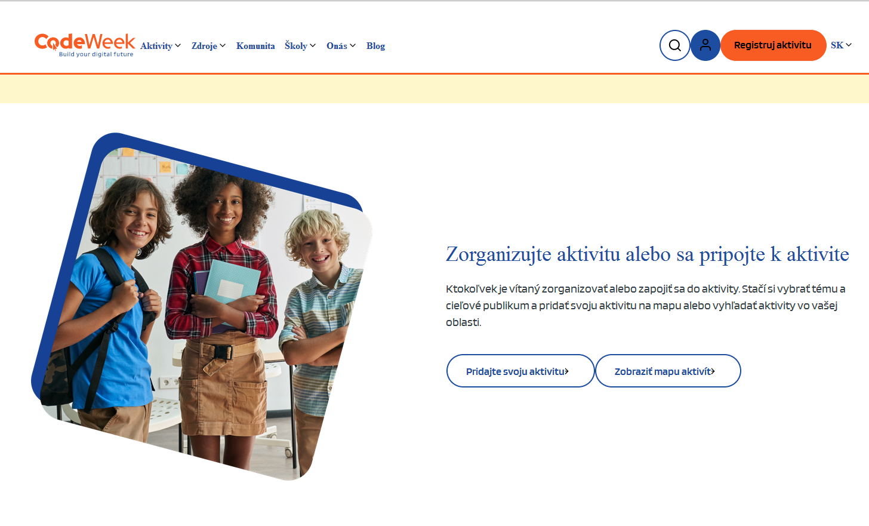The width and height of the screenshot is (869, 526).
Task: Click the Registruj aktivitu button
Action: [773, 45]
